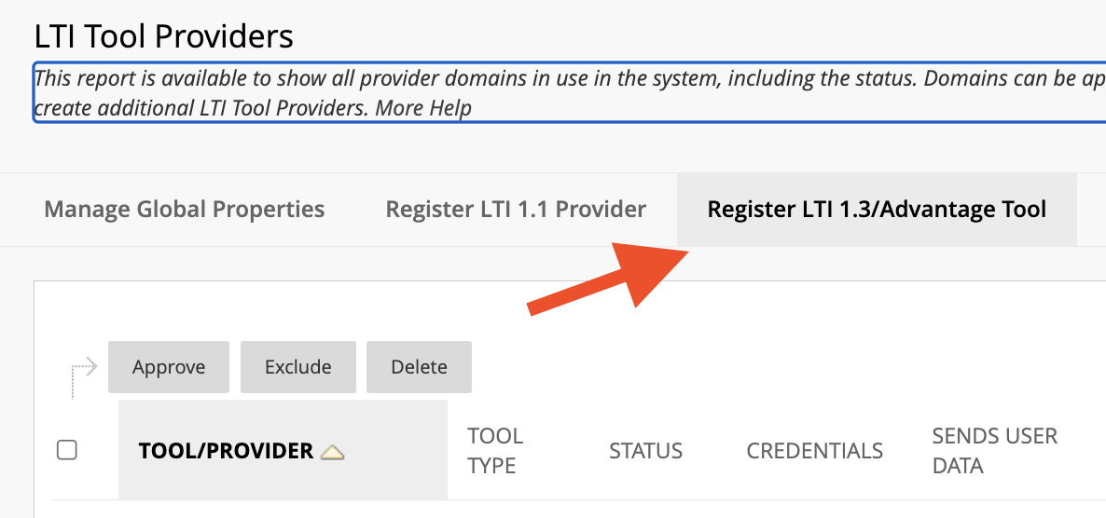Click the 'create additional LTI Tool Providers' text

click(201, 108)
